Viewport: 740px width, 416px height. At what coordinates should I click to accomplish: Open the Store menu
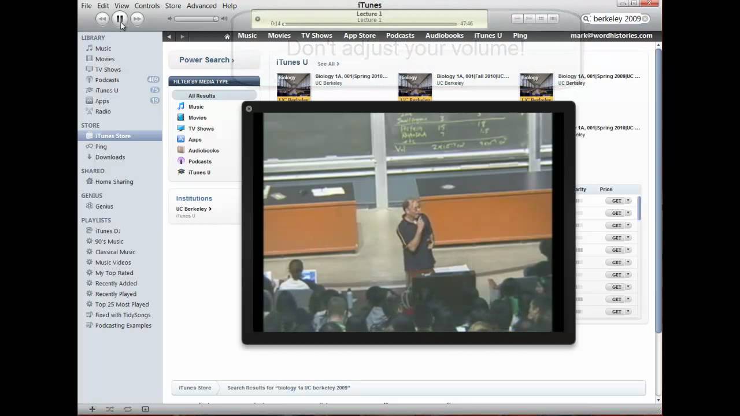coord(173,6)
